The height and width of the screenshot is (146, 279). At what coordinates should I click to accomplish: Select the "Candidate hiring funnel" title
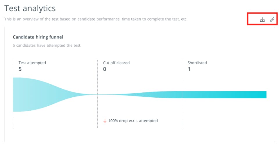pyautogui.click(x=38, y=37)
